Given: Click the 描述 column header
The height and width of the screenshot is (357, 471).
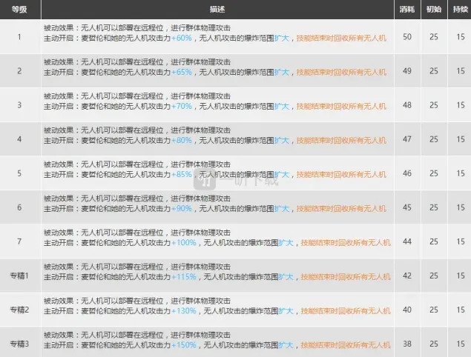Looking at the screenshot, I should coord(217,10).
